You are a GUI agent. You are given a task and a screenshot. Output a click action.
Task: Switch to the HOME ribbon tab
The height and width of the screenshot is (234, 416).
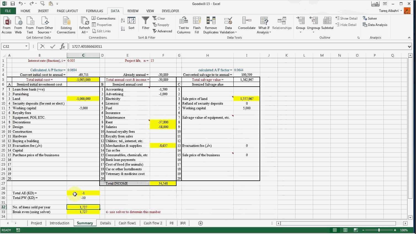25,11
